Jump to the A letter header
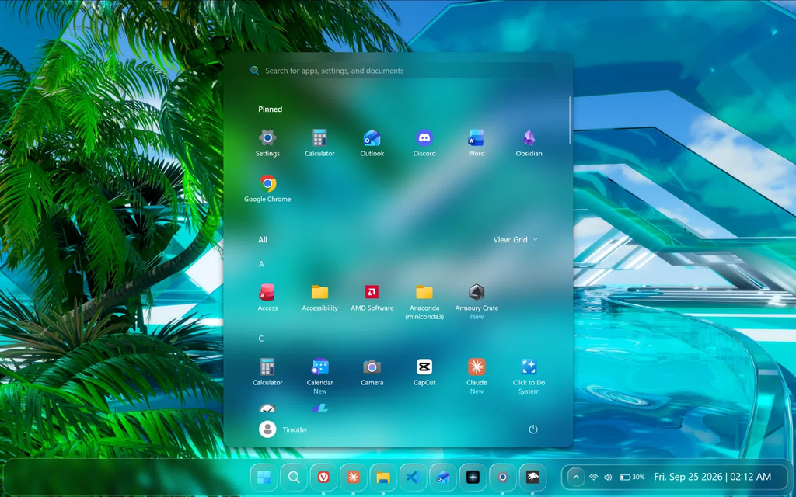 [x=261, y=264]
